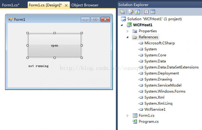Click the Program.cs file icon
The width and height of the screenshot is (202, 130).
(135, 122)
